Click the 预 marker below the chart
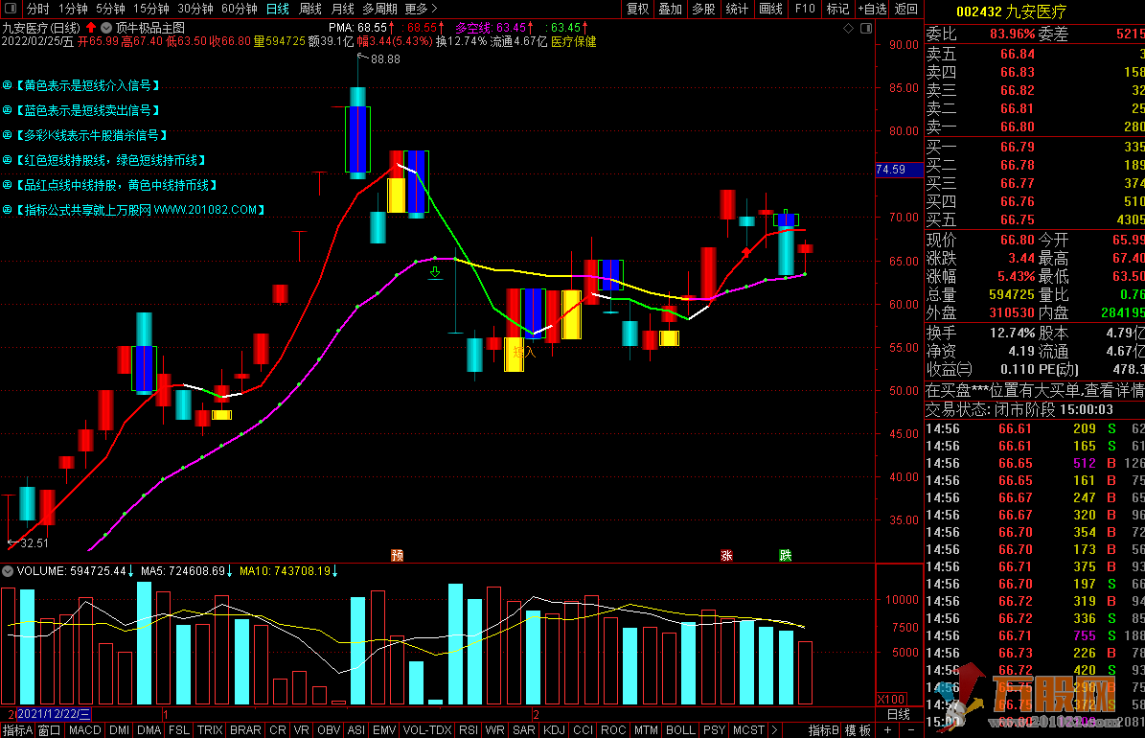 click(398, 555)
